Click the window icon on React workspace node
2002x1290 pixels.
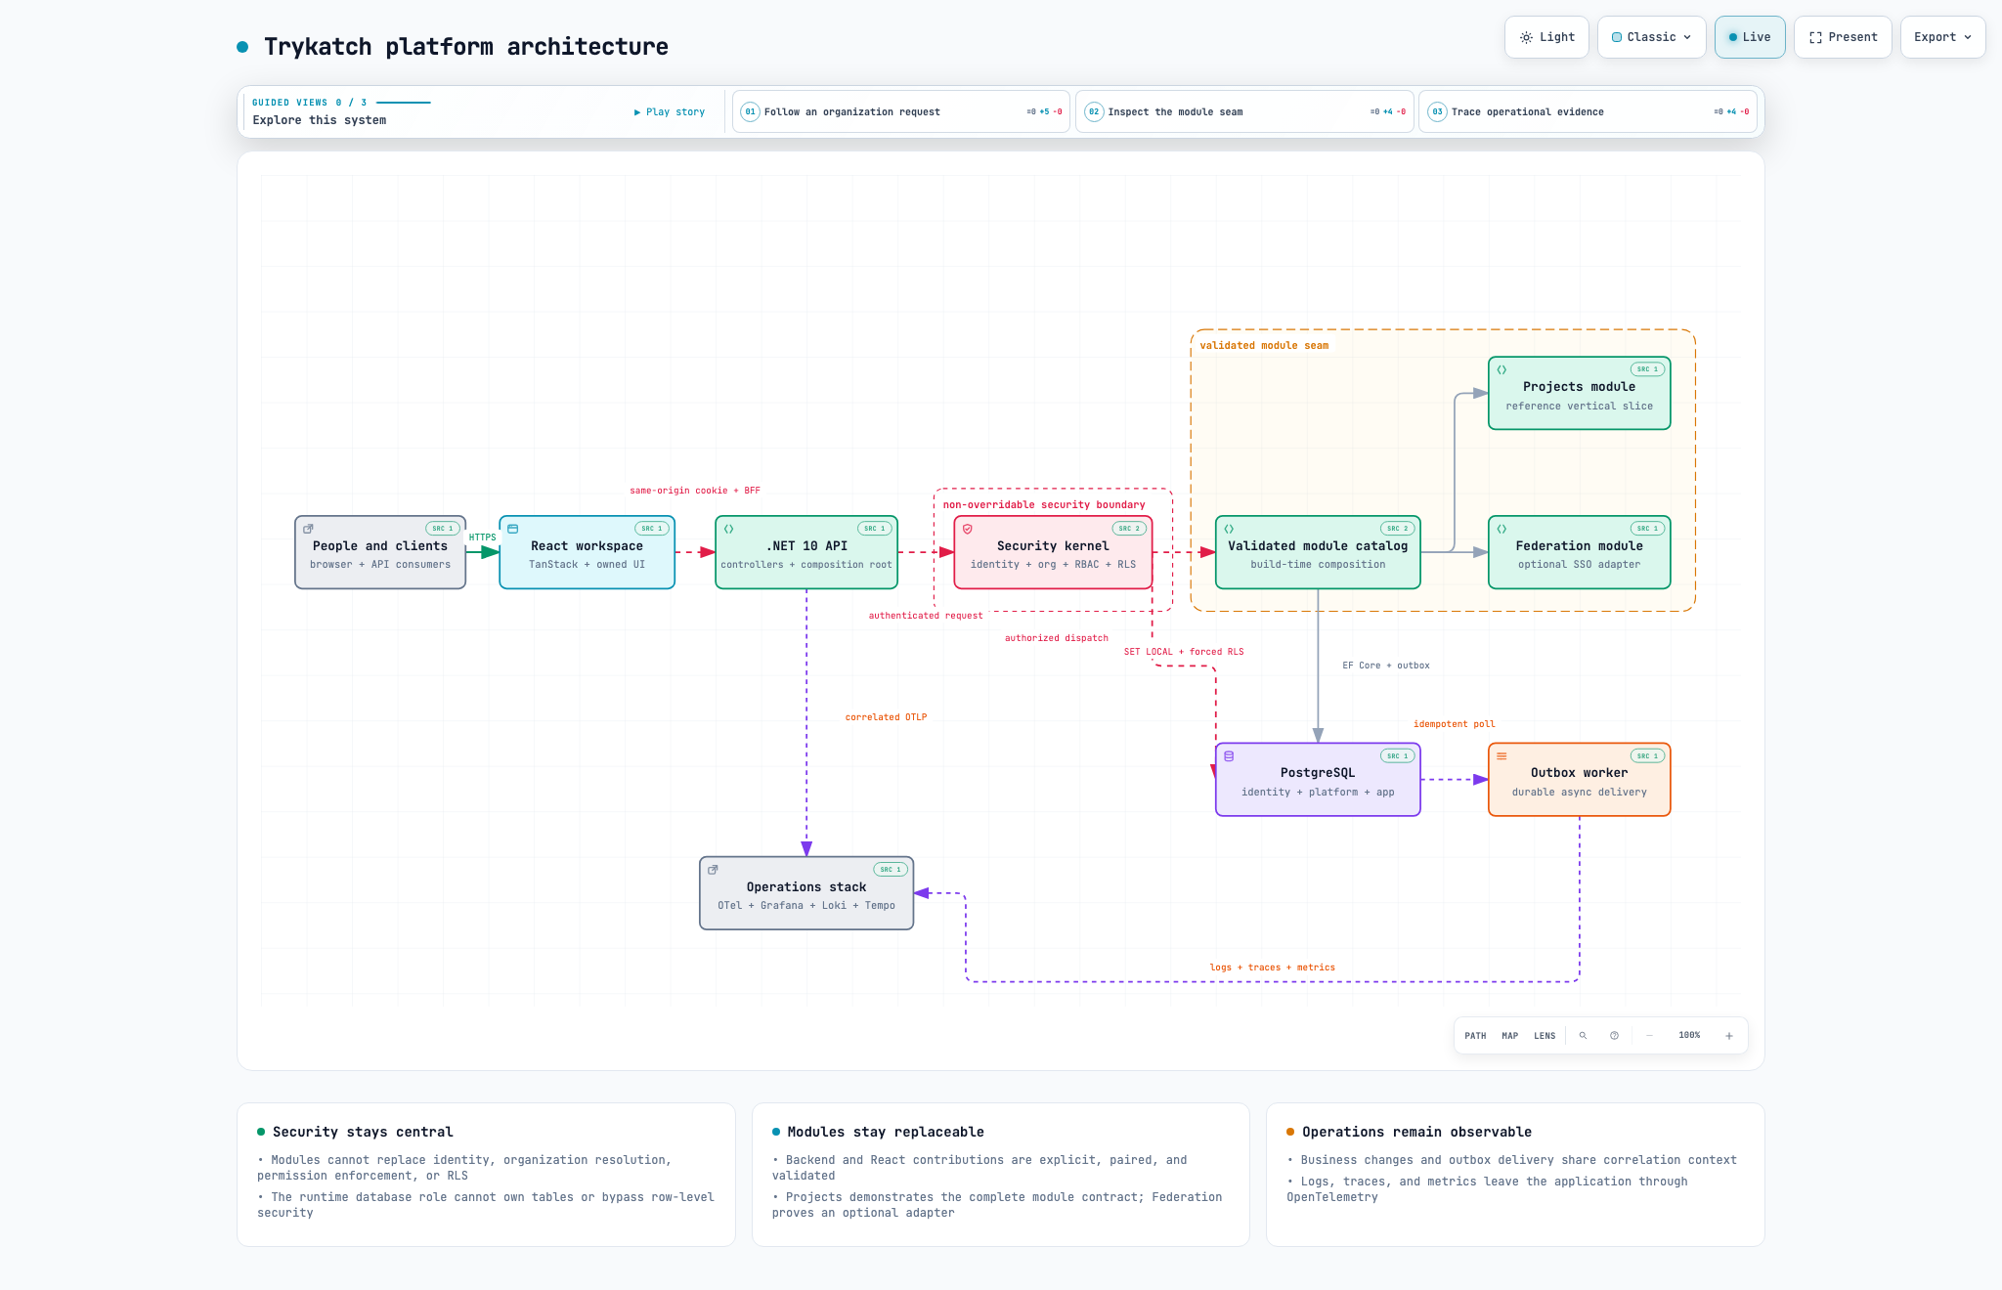coord(512,529)
